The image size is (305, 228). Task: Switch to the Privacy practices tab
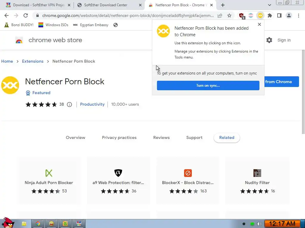click(119, 138)
